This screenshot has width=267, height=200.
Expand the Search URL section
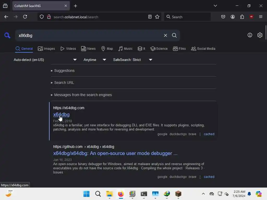pyautogui.click(x=63, y=83)
